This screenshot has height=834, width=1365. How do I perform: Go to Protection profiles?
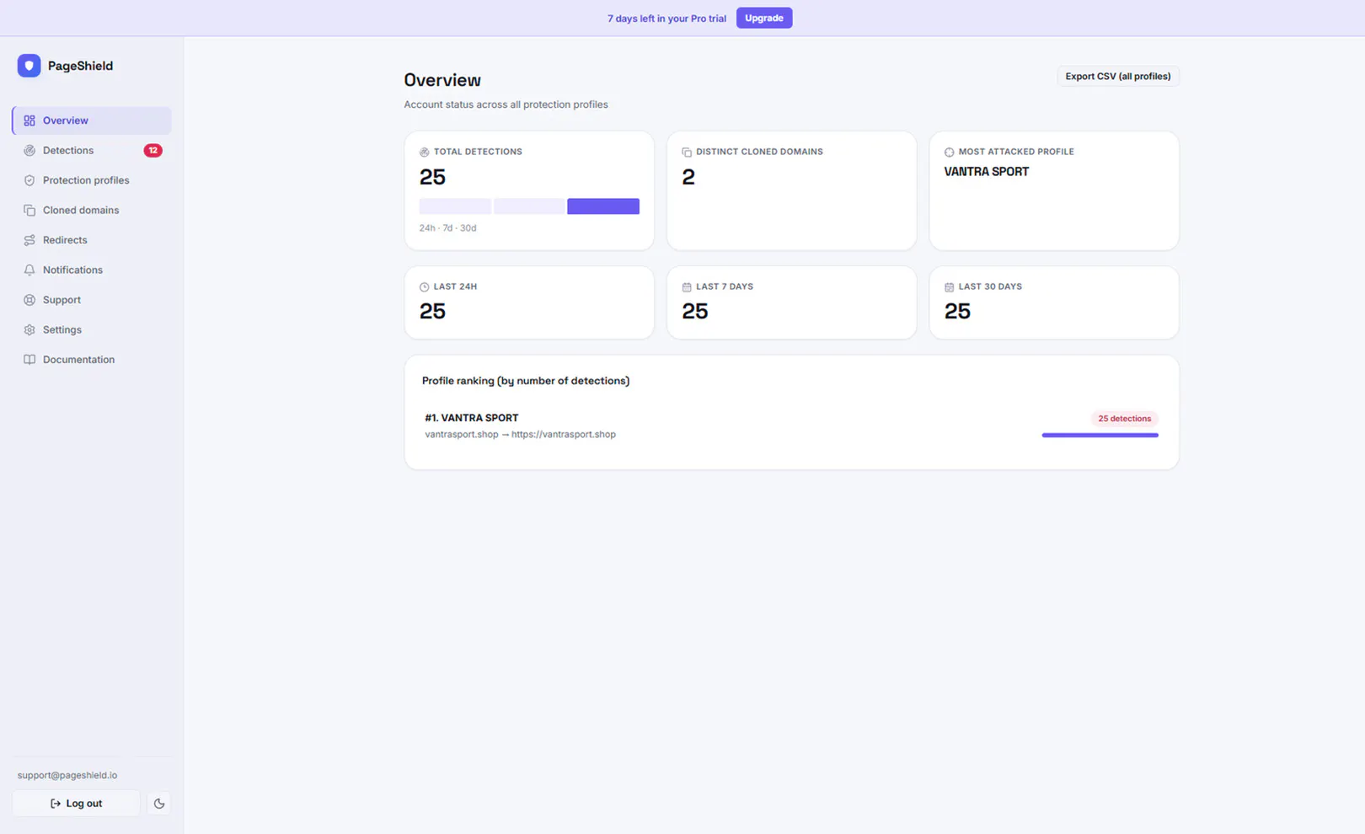(x=92, y=180)
